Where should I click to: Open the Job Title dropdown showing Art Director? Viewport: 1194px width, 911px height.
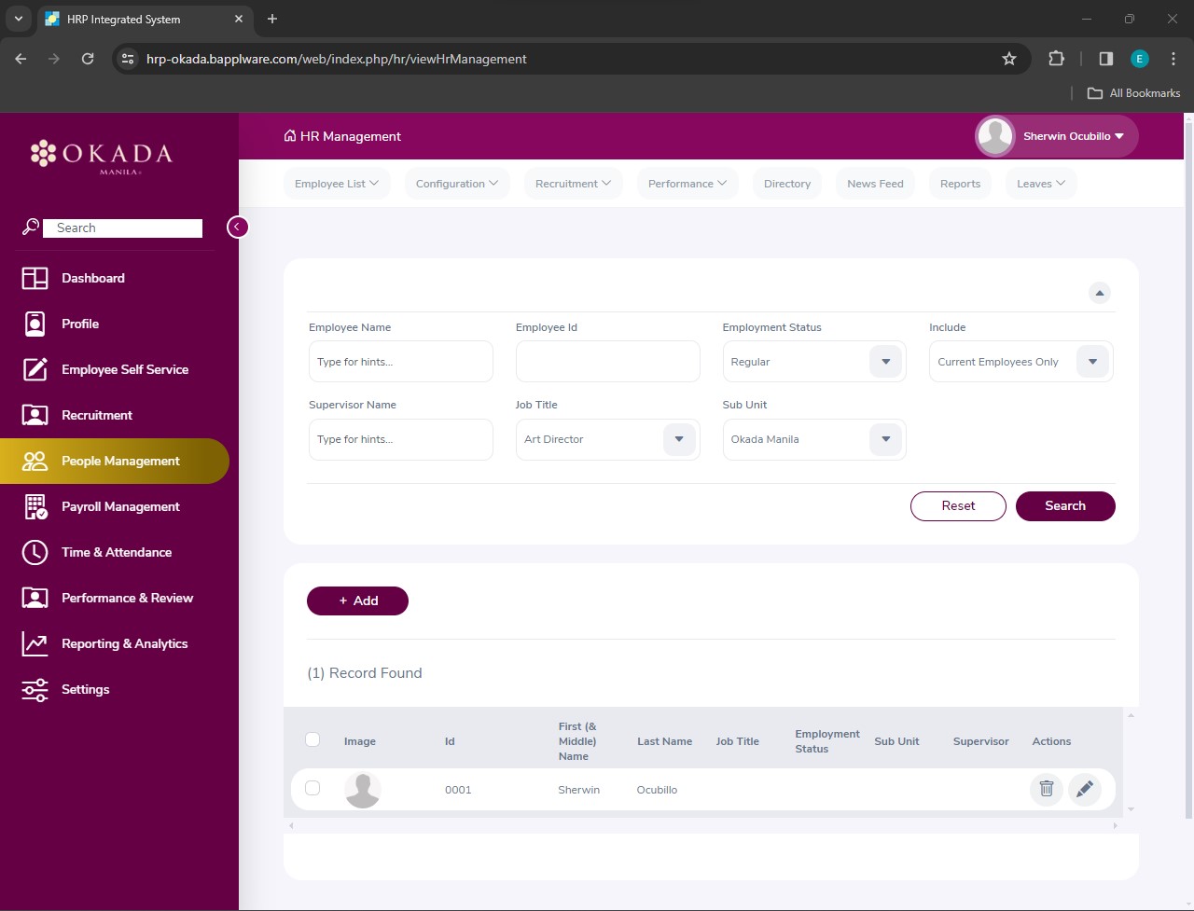coord(678,439)
